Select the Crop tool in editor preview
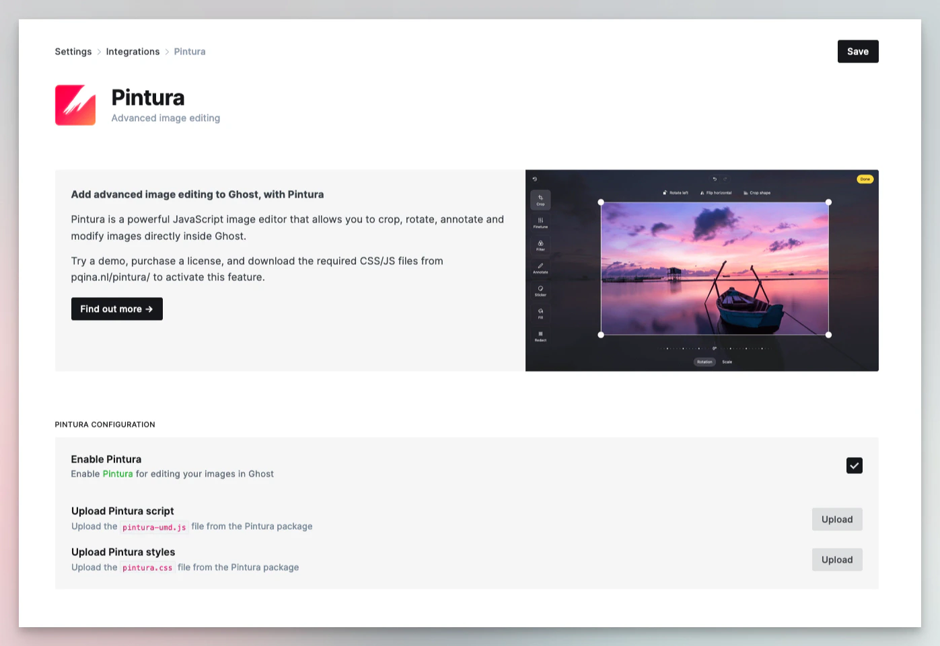940x646 pixels. coord(540,200)
